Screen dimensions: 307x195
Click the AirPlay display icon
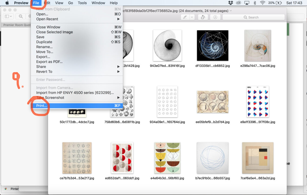247,3
